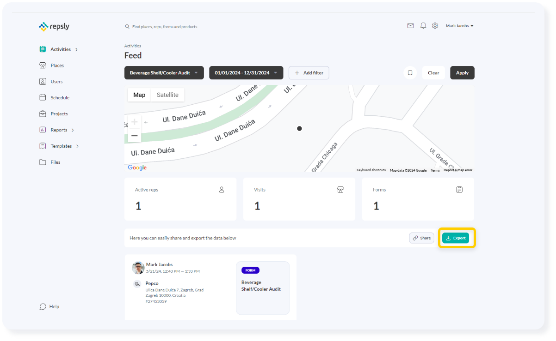This screenshot has width=556, height=341.
Task: Select the Places pin icon in sidebar
Action: tap(42, 65)
